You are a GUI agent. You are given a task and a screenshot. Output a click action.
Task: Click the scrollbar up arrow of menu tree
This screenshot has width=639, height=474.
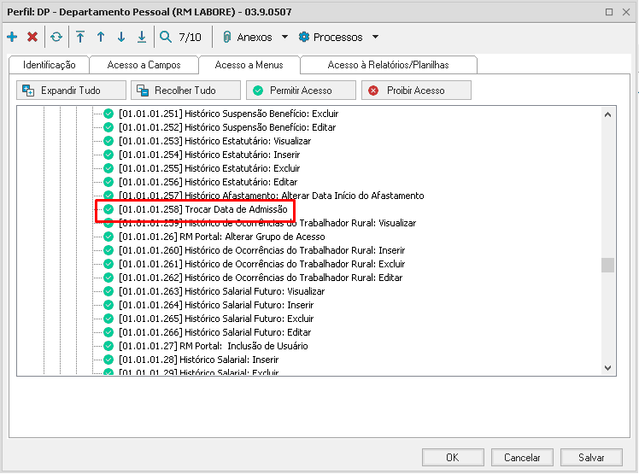point(607,114)
